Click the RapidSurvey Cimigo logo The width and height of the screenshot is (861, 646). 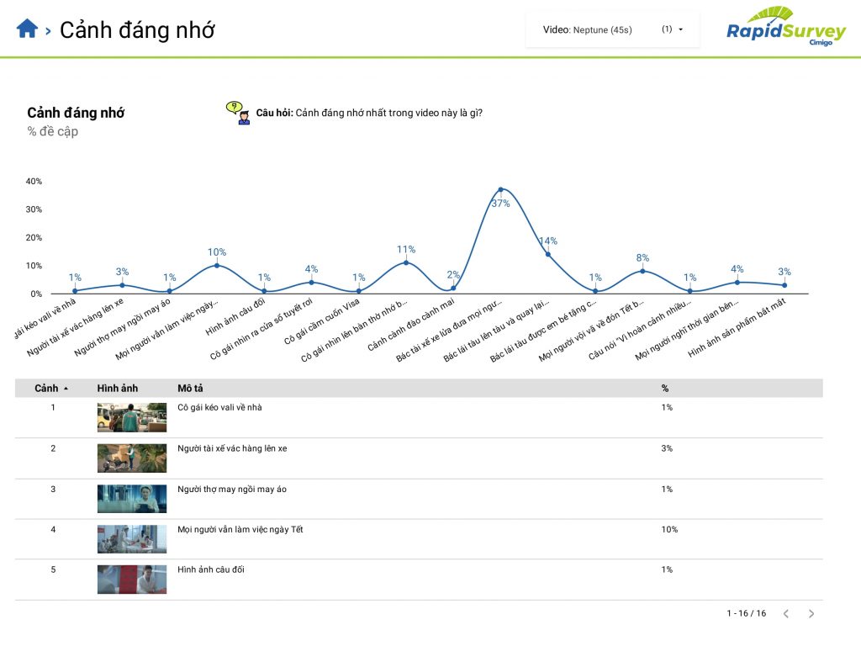coord(786,27)
